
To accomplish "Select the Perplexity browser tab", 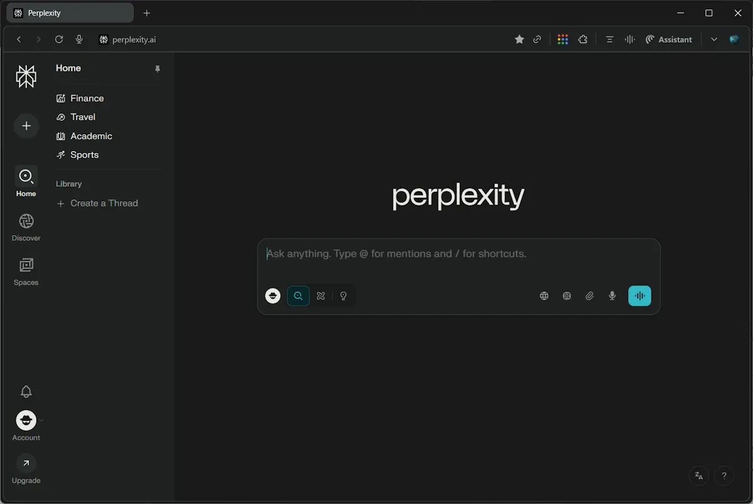I will tap(72, 13).
